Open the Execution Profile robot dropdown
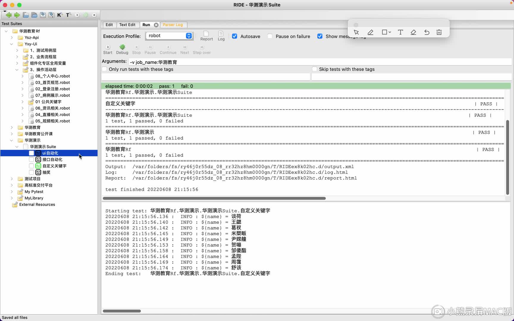 tap(169, 36)
